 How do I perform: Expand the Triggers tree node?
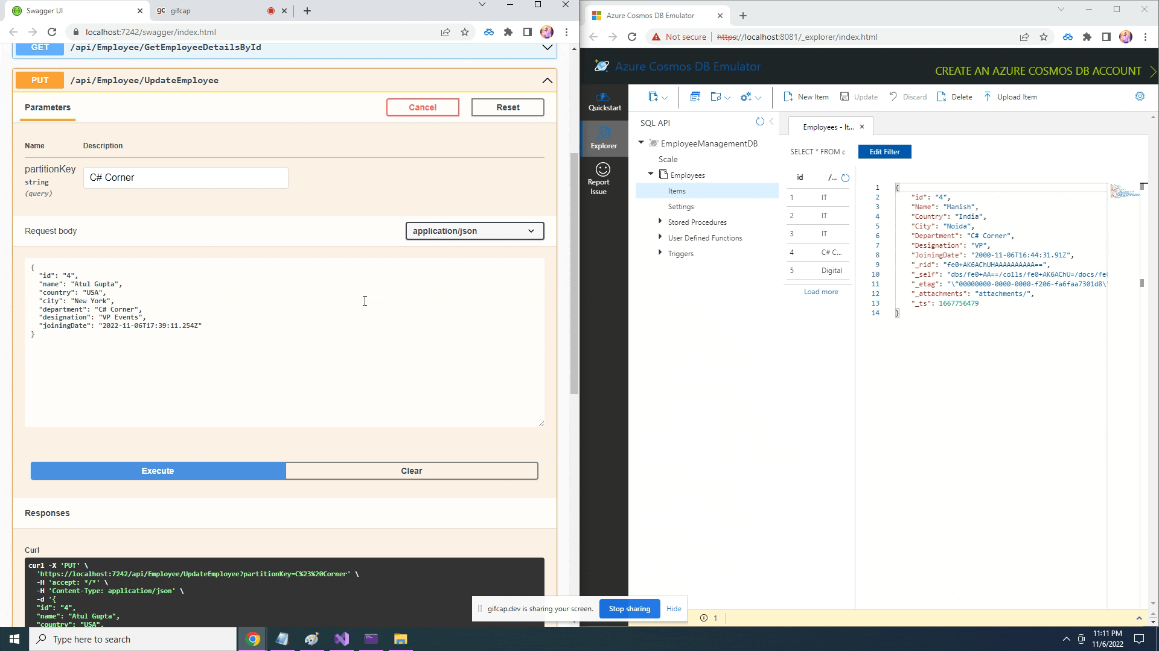(660, 253)
